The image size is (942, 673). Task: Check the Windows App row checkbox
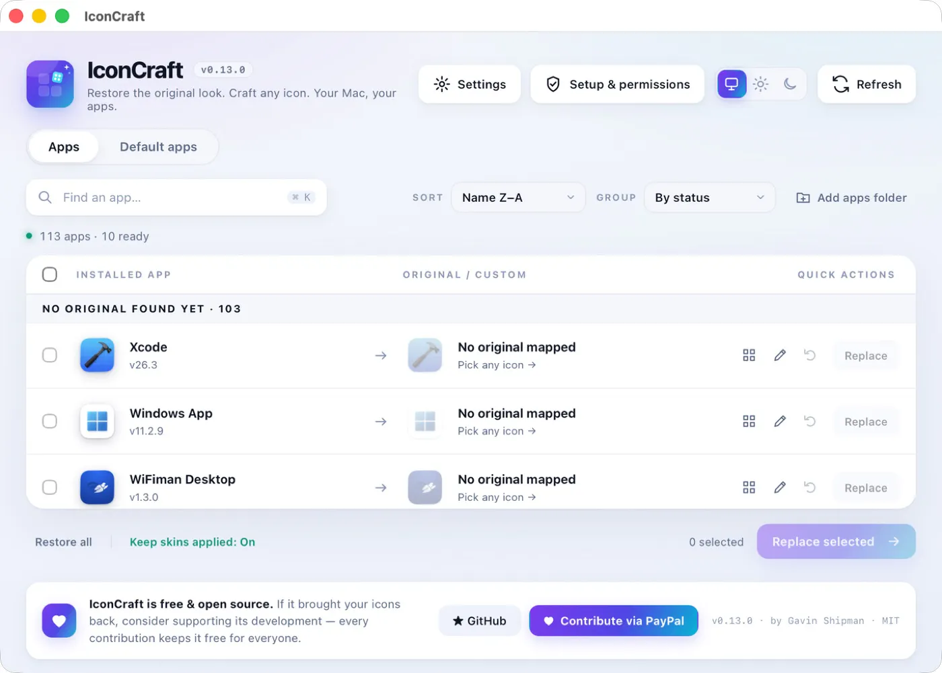coord(50,422)
